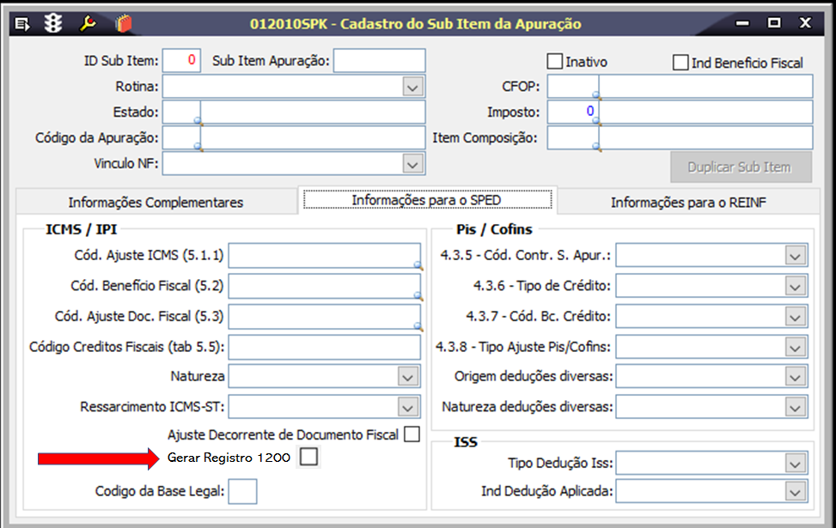Open the wrench tools icon
The width and height of the screenshot is (836, 528).
(x=88, y=23)
